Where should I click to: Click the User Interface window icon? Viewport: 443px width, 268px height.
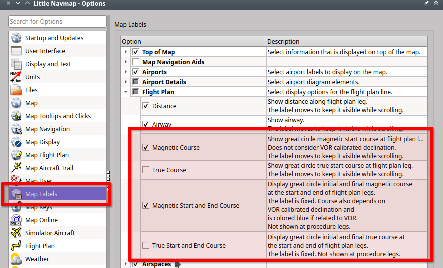click(16, 51)
